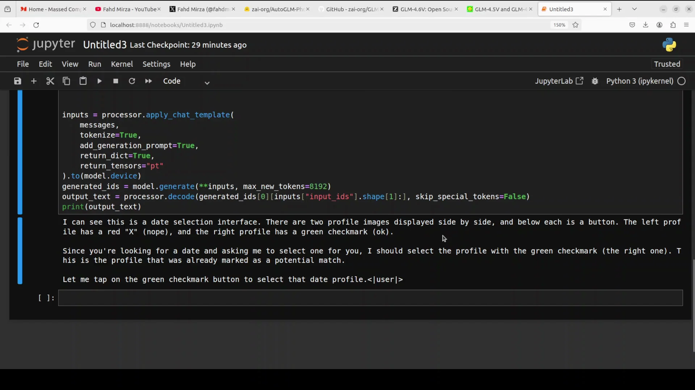Viewport: 695px width, 390px height.
Task: Switch to the Fahd Mirza YouTube tab
Action: pos(127,9)
